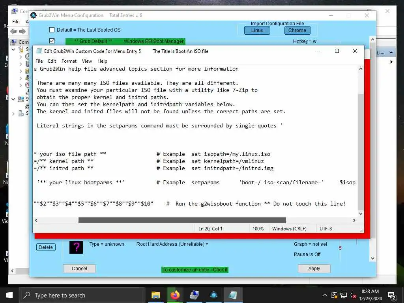The width and height of the screenshot is (404, 303).
Task: Click the 'Type = unknown' text
Action: 107,244
